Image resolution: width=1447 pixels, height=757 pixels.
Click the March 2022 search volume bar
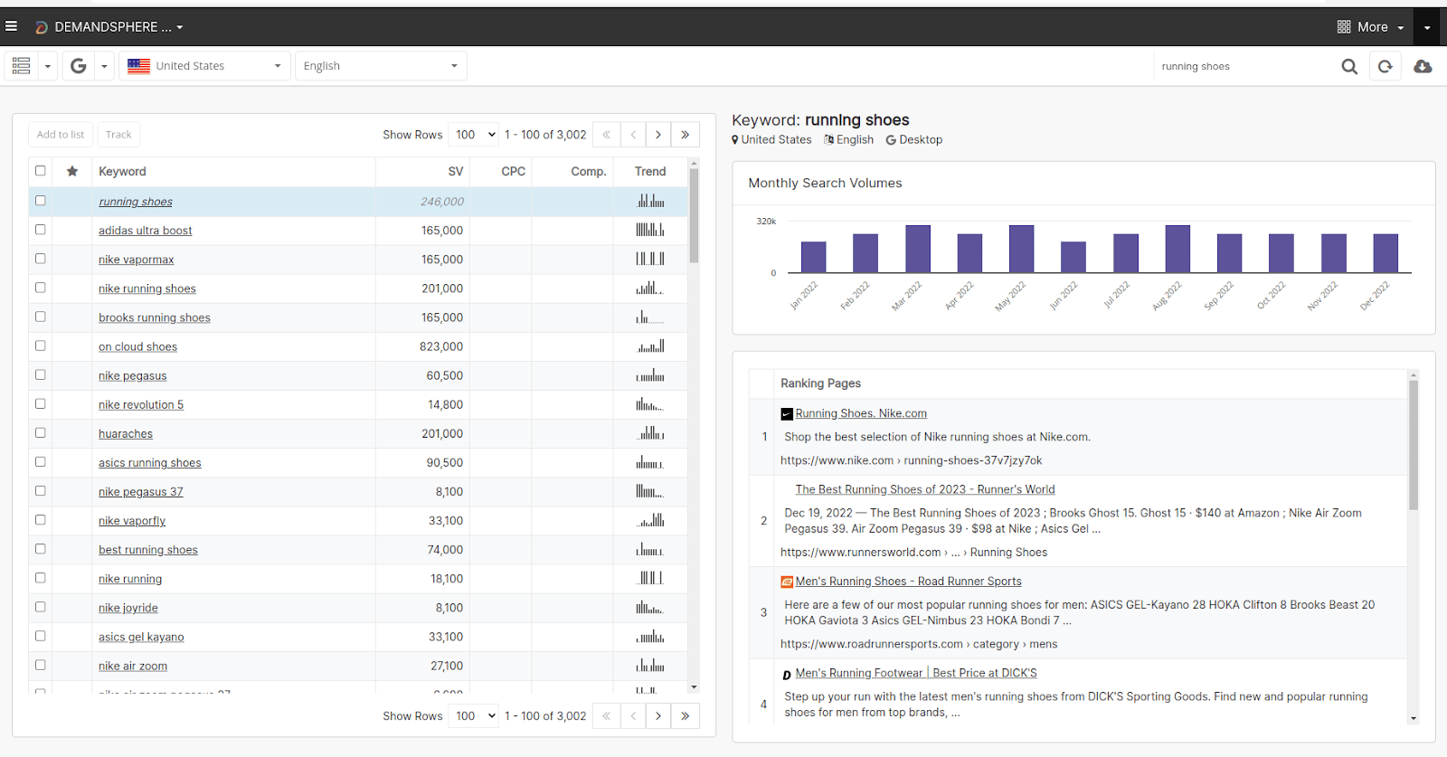click(x=918, y=249)
